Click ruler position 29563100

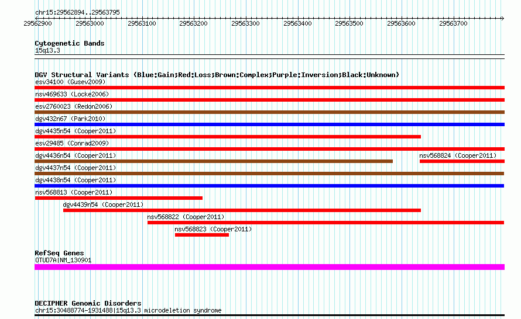coord(142,23)
